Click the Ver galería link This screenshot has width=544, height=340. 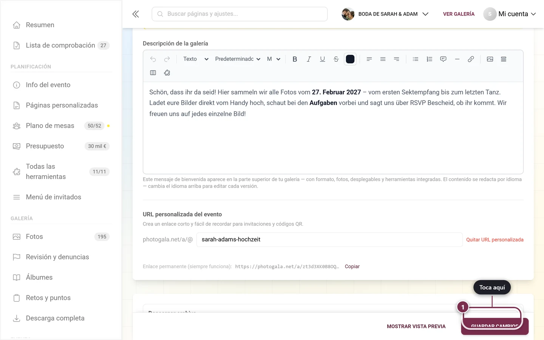pyautogui.click(x=459, y=14)
